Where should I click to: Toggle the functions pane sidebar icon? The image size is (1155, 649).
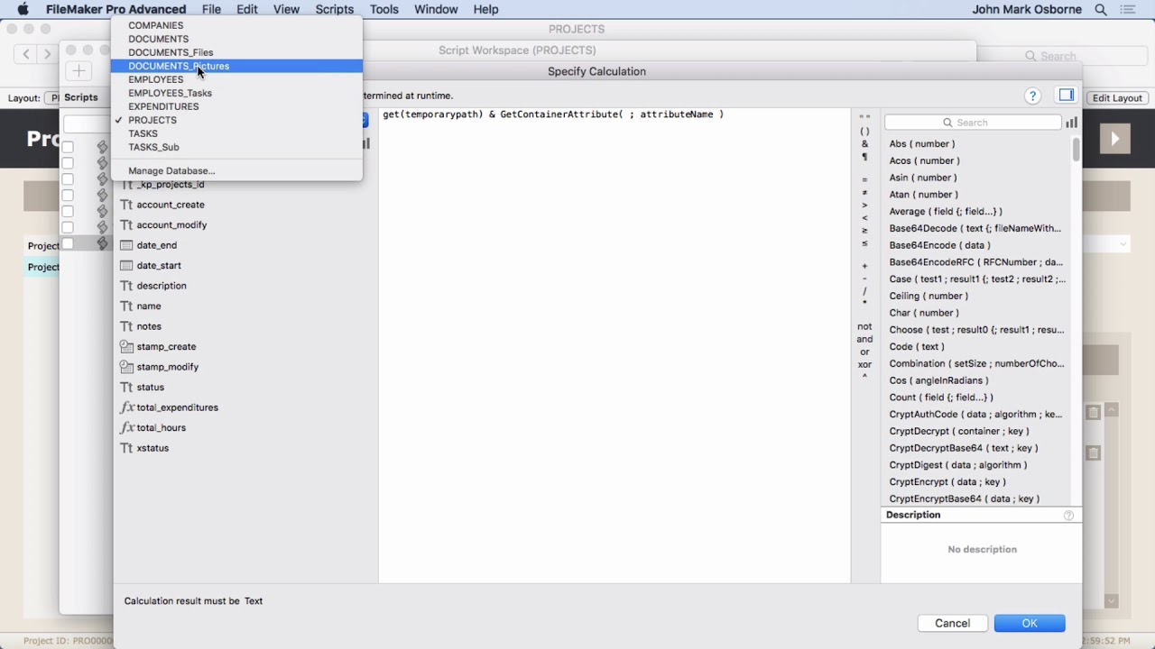click(x=1067, y=96)
